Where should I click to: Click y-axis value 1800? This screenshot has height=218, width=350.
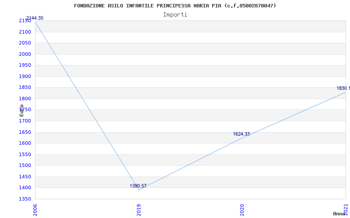(25, 99)
